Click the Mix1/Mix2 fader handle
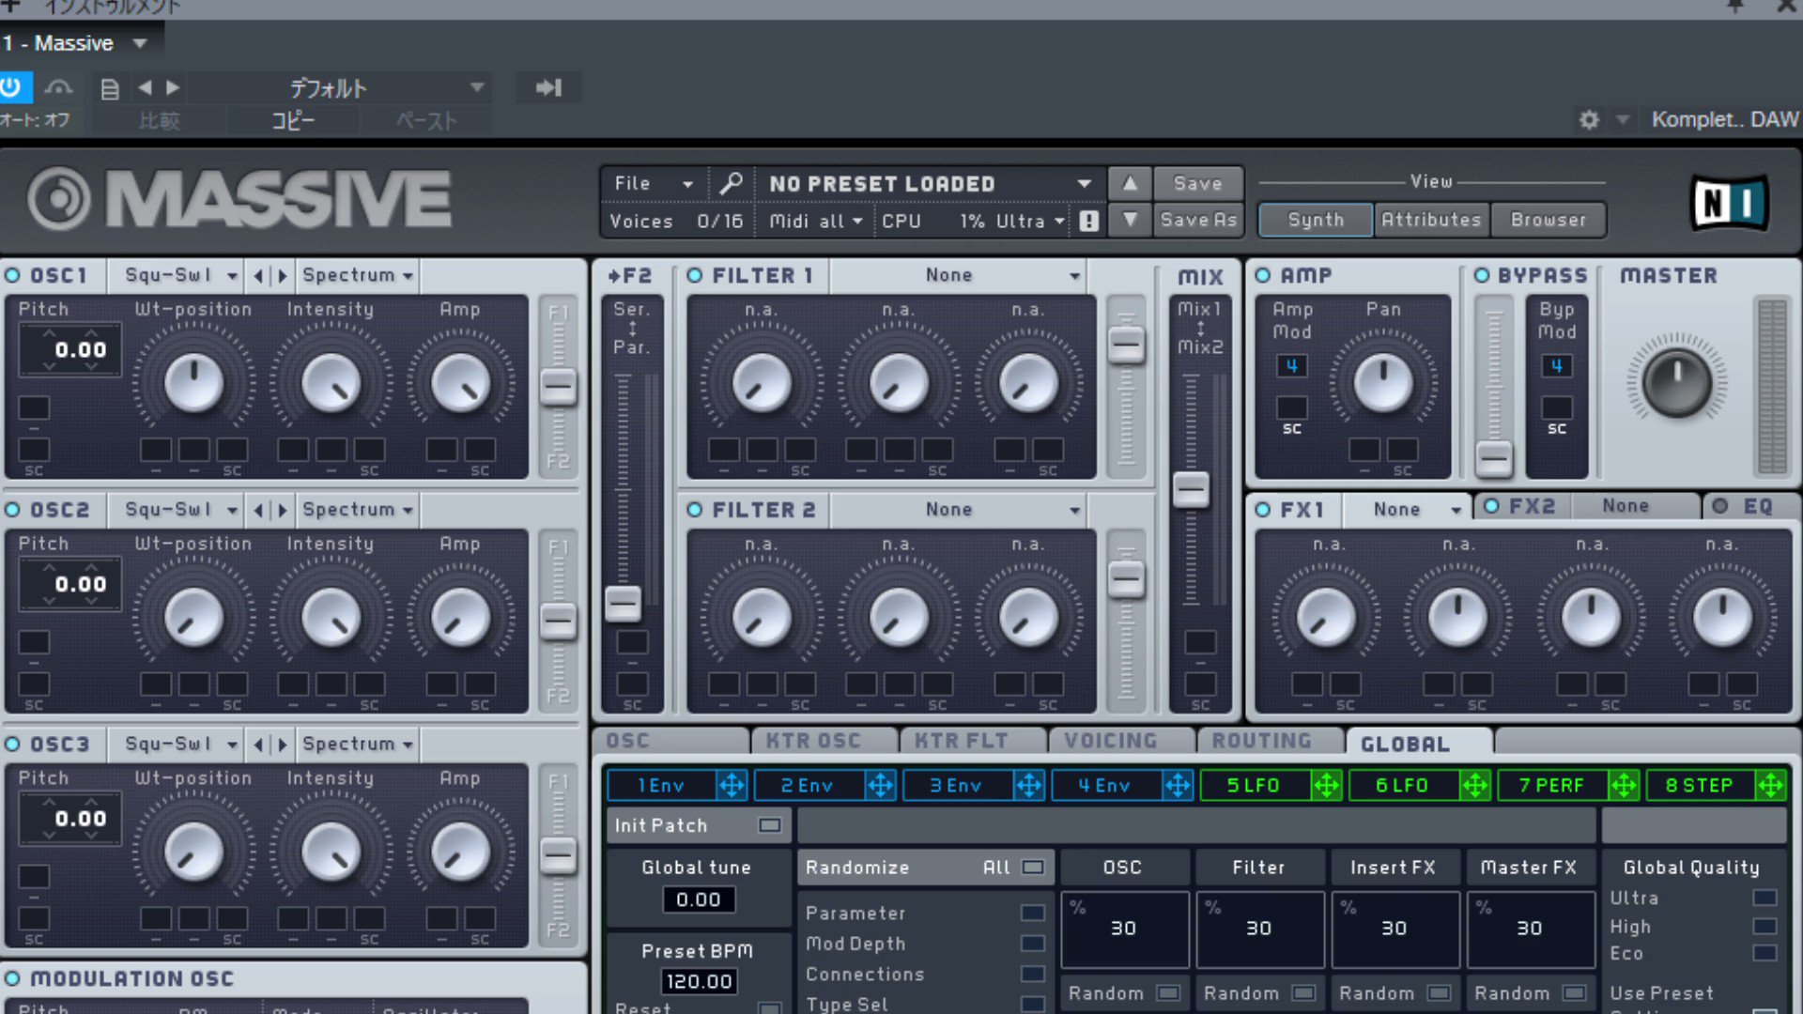1803x1014 pixels. pos(1191,489)
